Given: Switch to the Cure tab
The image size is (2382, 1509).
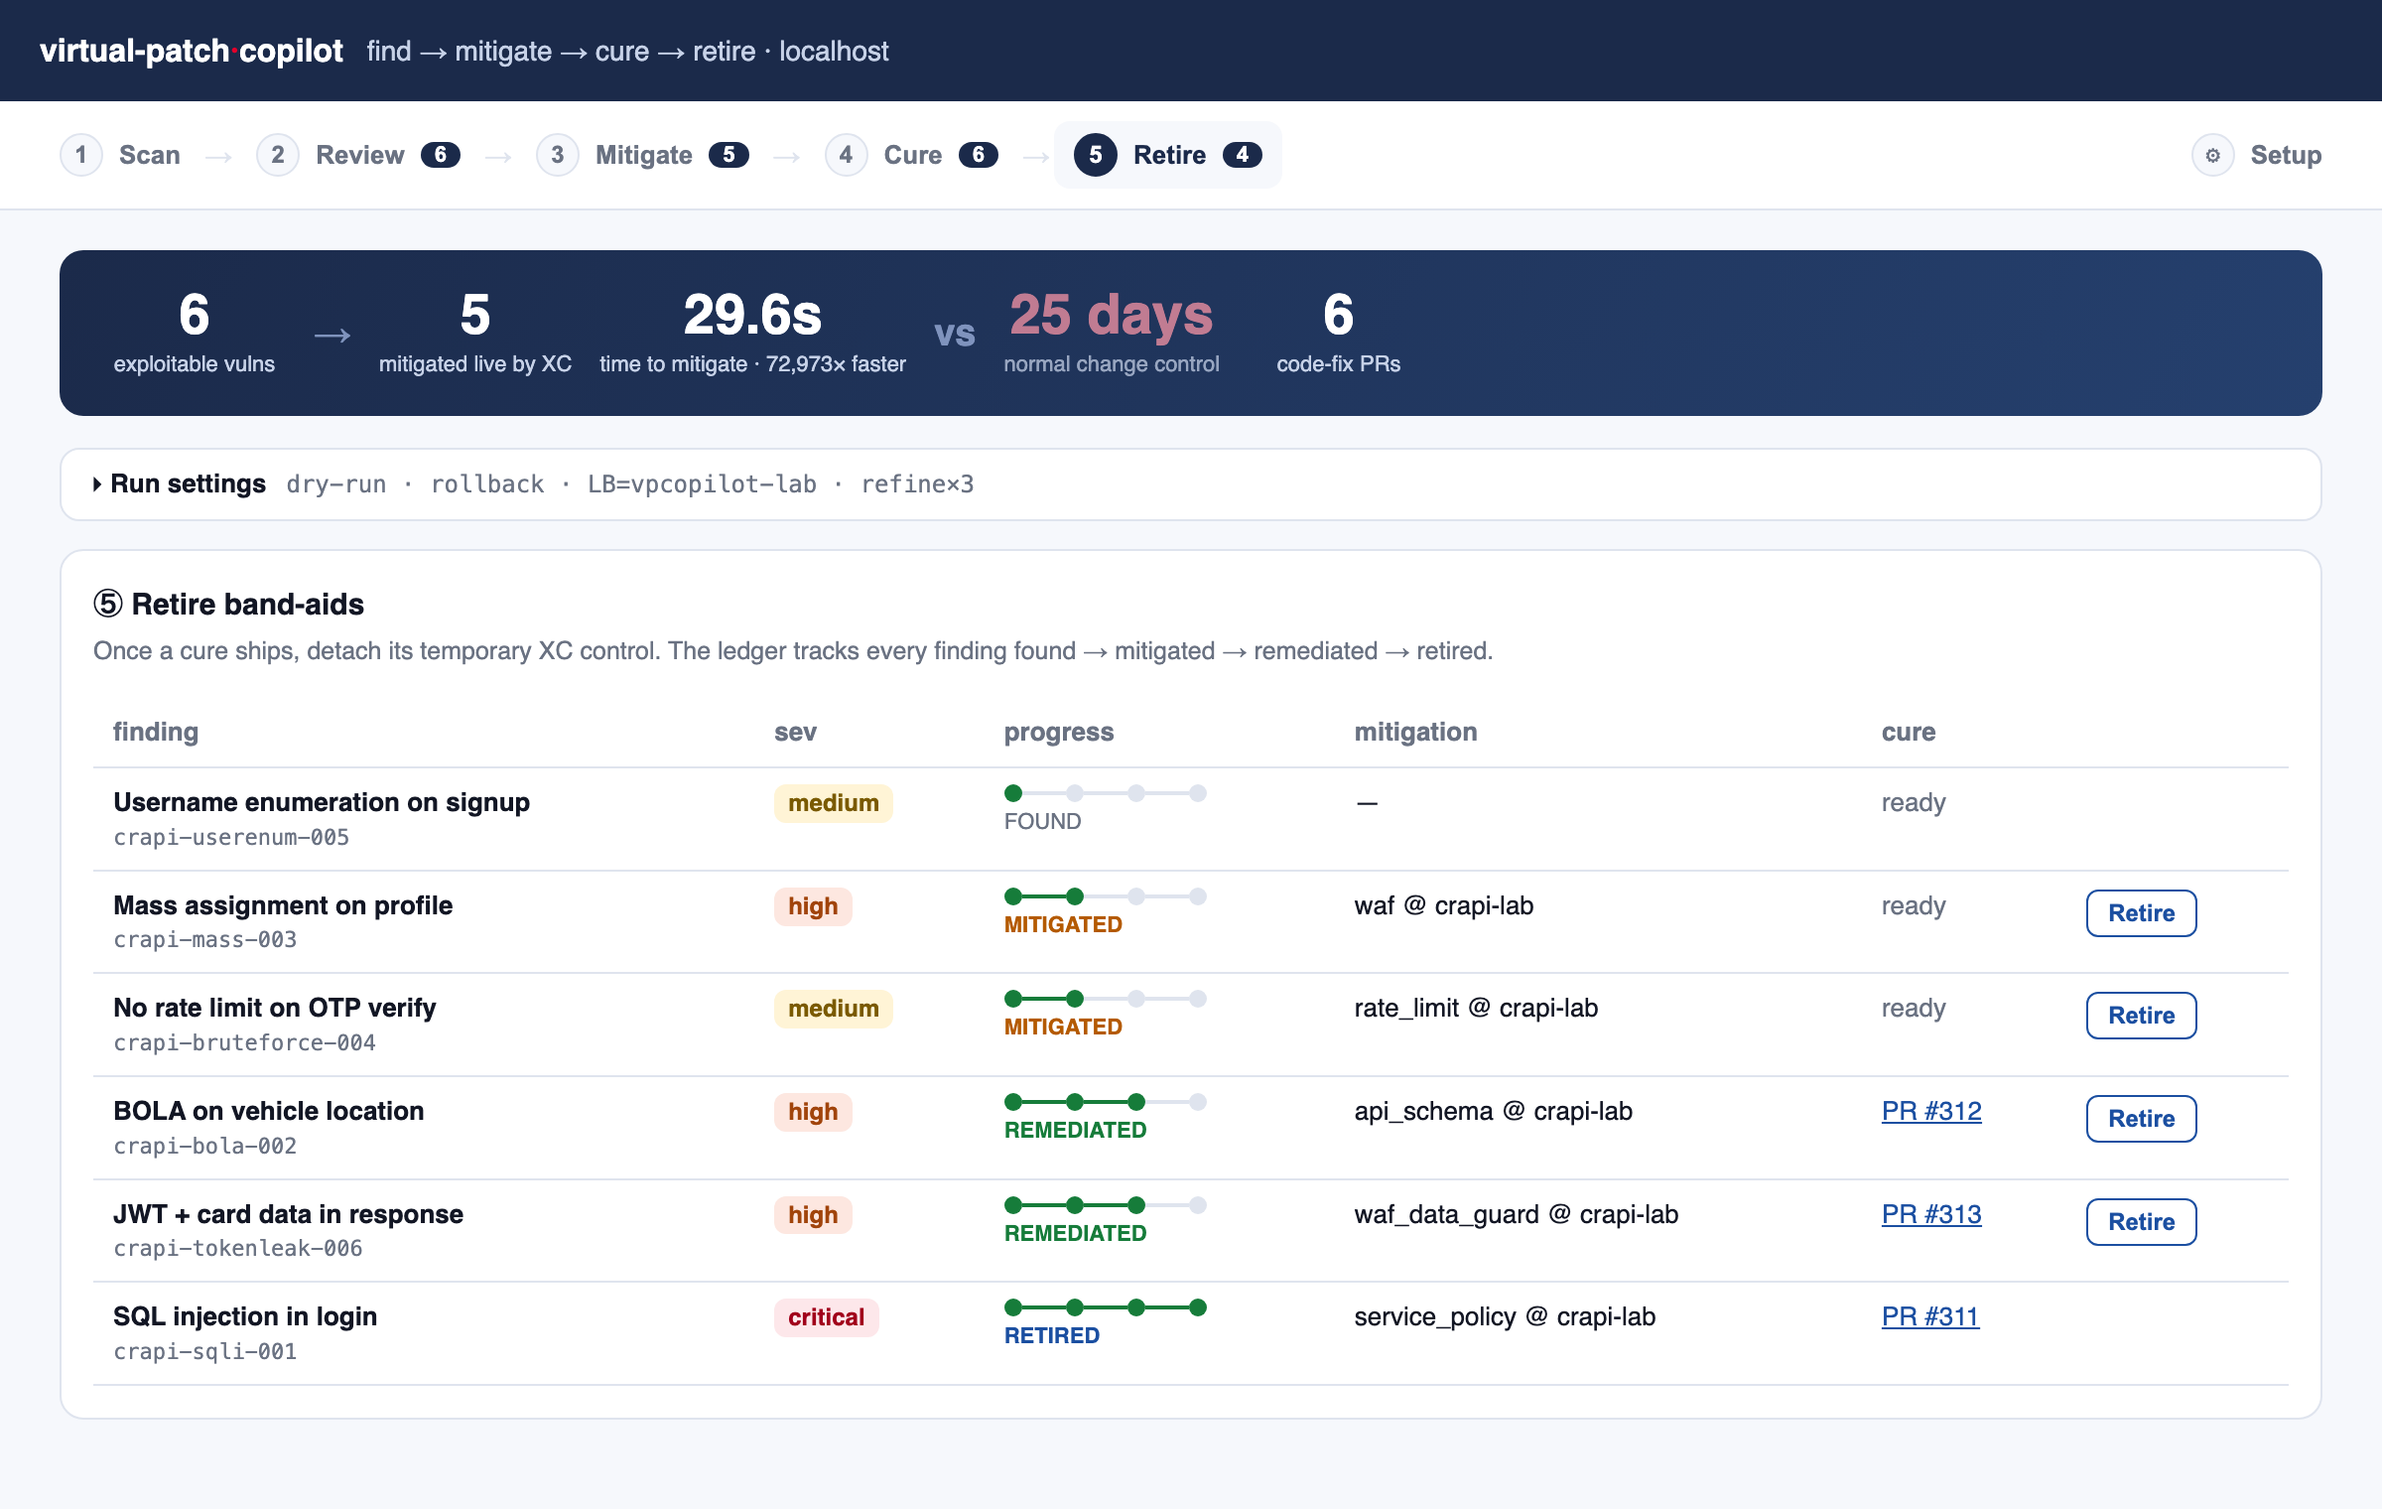Looking at the screenshot, I should 911,155.
